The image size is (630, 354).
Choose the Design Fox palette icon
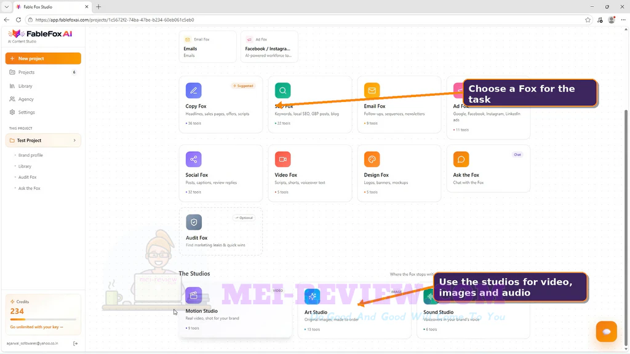(x=372, y=159)
